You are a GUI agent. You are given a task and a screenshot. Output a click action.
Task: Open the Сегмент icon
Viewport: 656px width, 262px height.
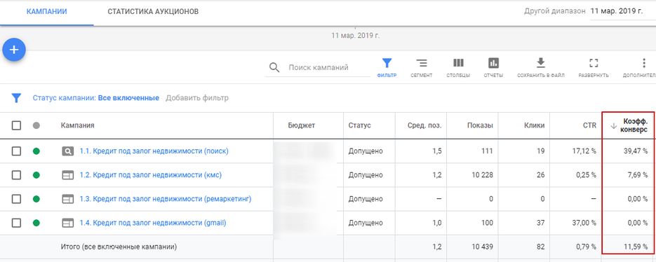421,63
